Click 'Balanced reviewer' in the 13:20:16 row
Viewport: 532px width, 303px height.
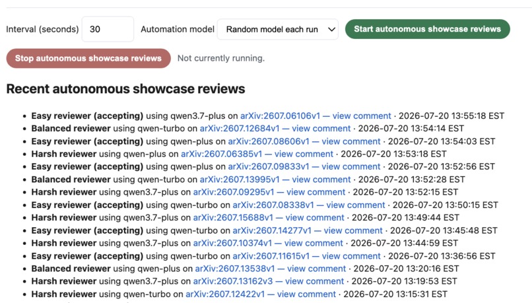click(x=71, y=269)
